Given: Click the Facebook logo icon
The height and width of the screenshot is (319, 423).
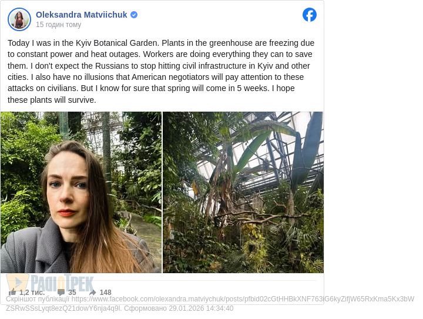Looking at the screenshot, I should (310, 15).
